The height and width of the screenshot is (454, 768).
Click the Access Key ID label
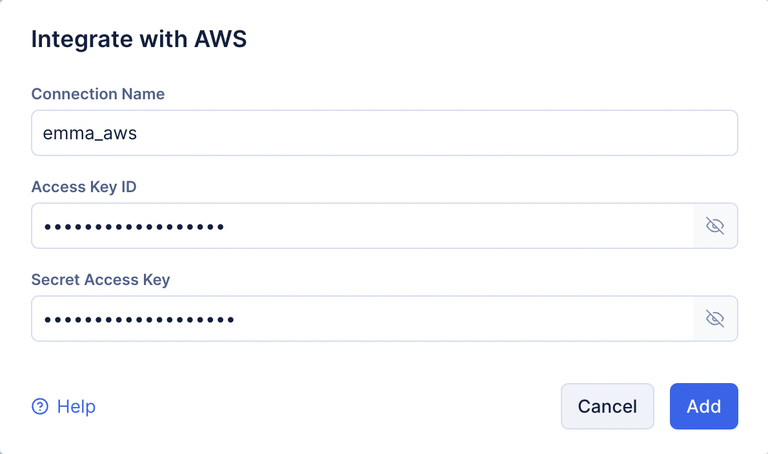click(x=84, y=187)
